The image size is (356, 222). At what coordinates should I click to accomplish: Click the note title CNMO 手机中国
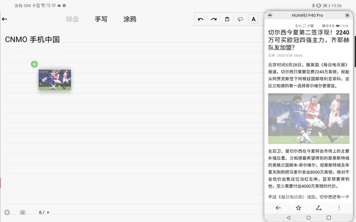tap(32, 40)
